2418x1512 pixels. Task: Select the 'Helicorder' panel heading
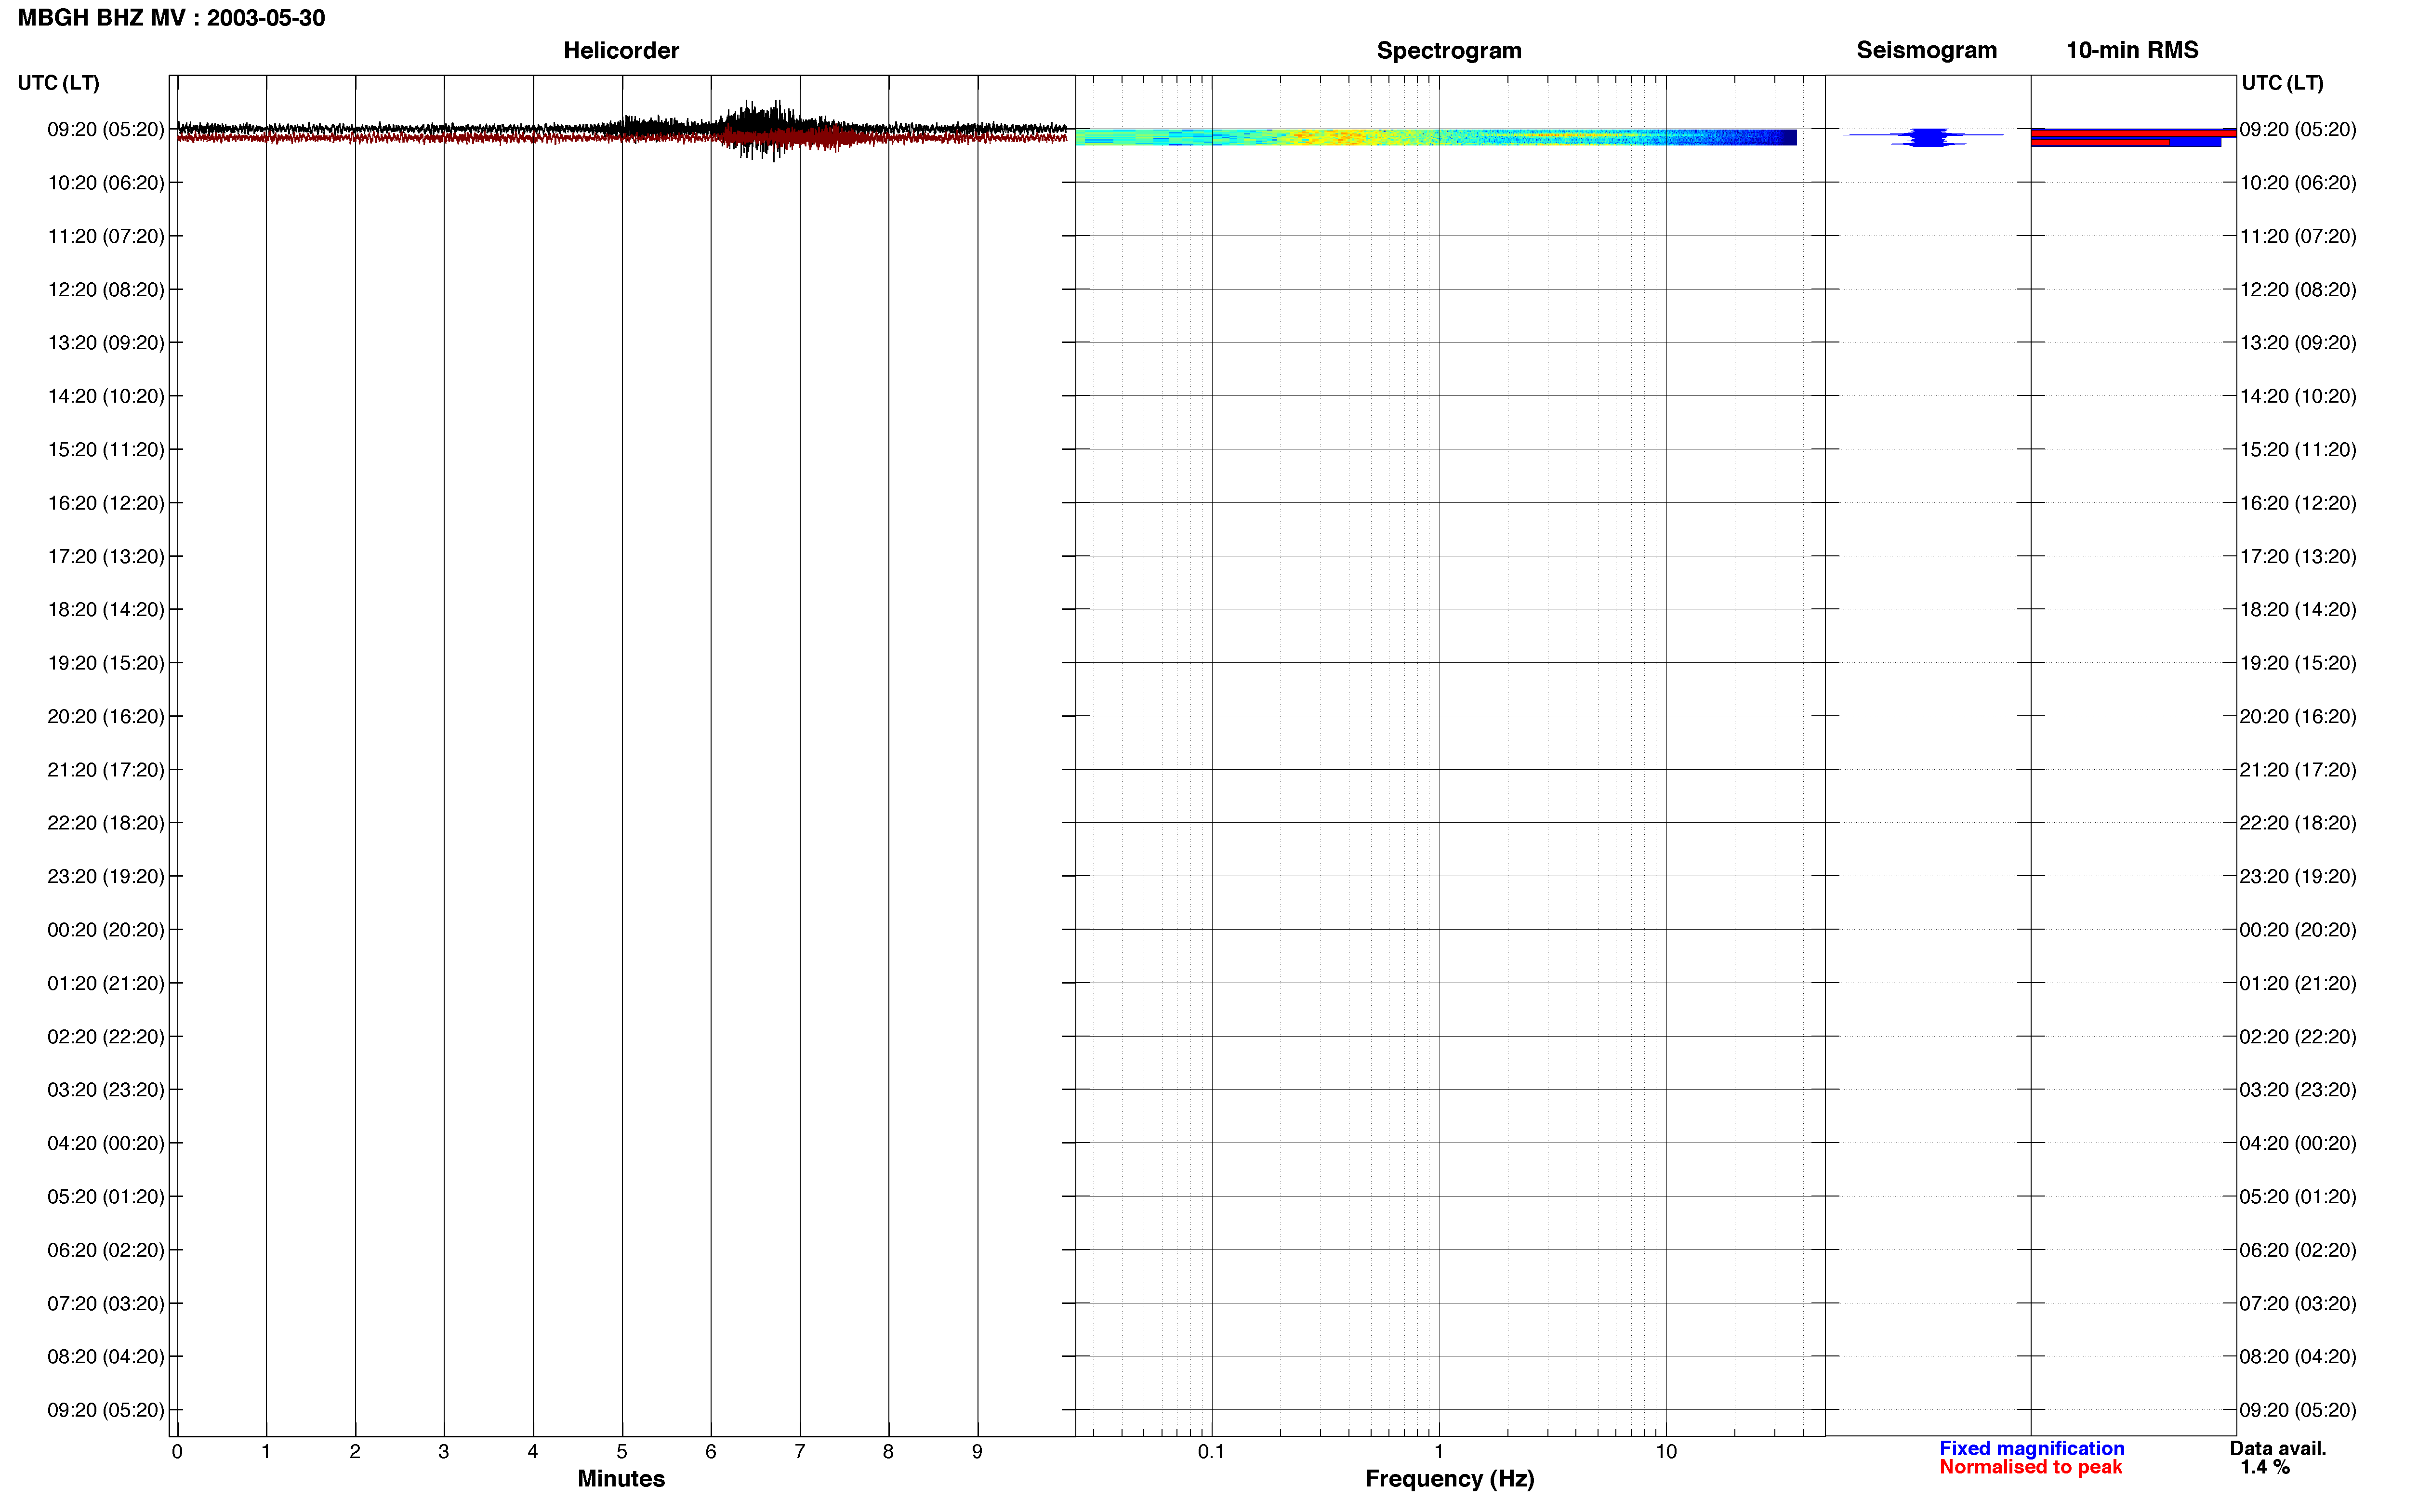[x=621, y=50]
